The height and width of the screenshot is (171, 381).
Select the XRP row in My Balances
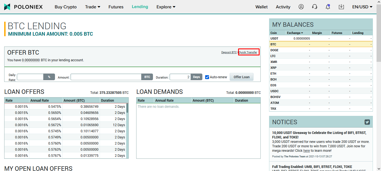pos(321,68)
